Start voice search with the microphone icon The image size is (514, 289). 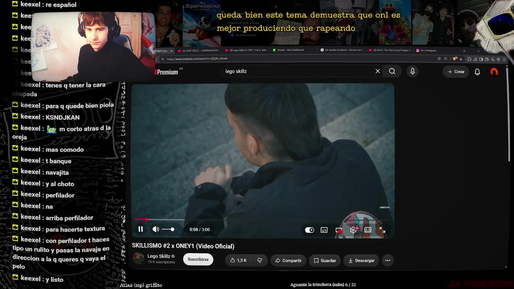click(412, 71)
